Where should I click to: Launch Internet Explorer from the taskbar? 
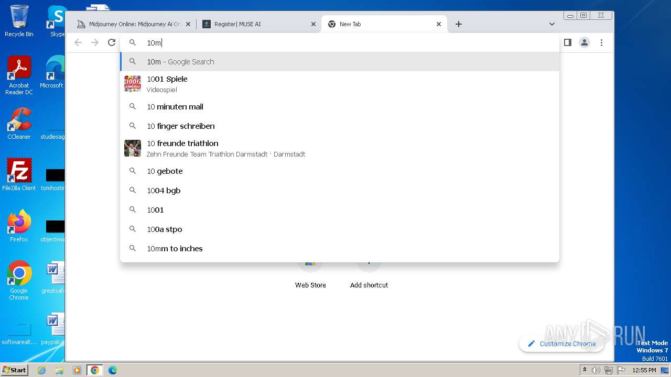click(41, 370)
